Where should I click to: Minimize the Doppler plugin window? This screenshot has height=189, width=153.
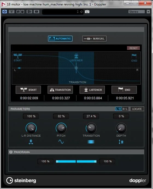click(x=128, y=3)
